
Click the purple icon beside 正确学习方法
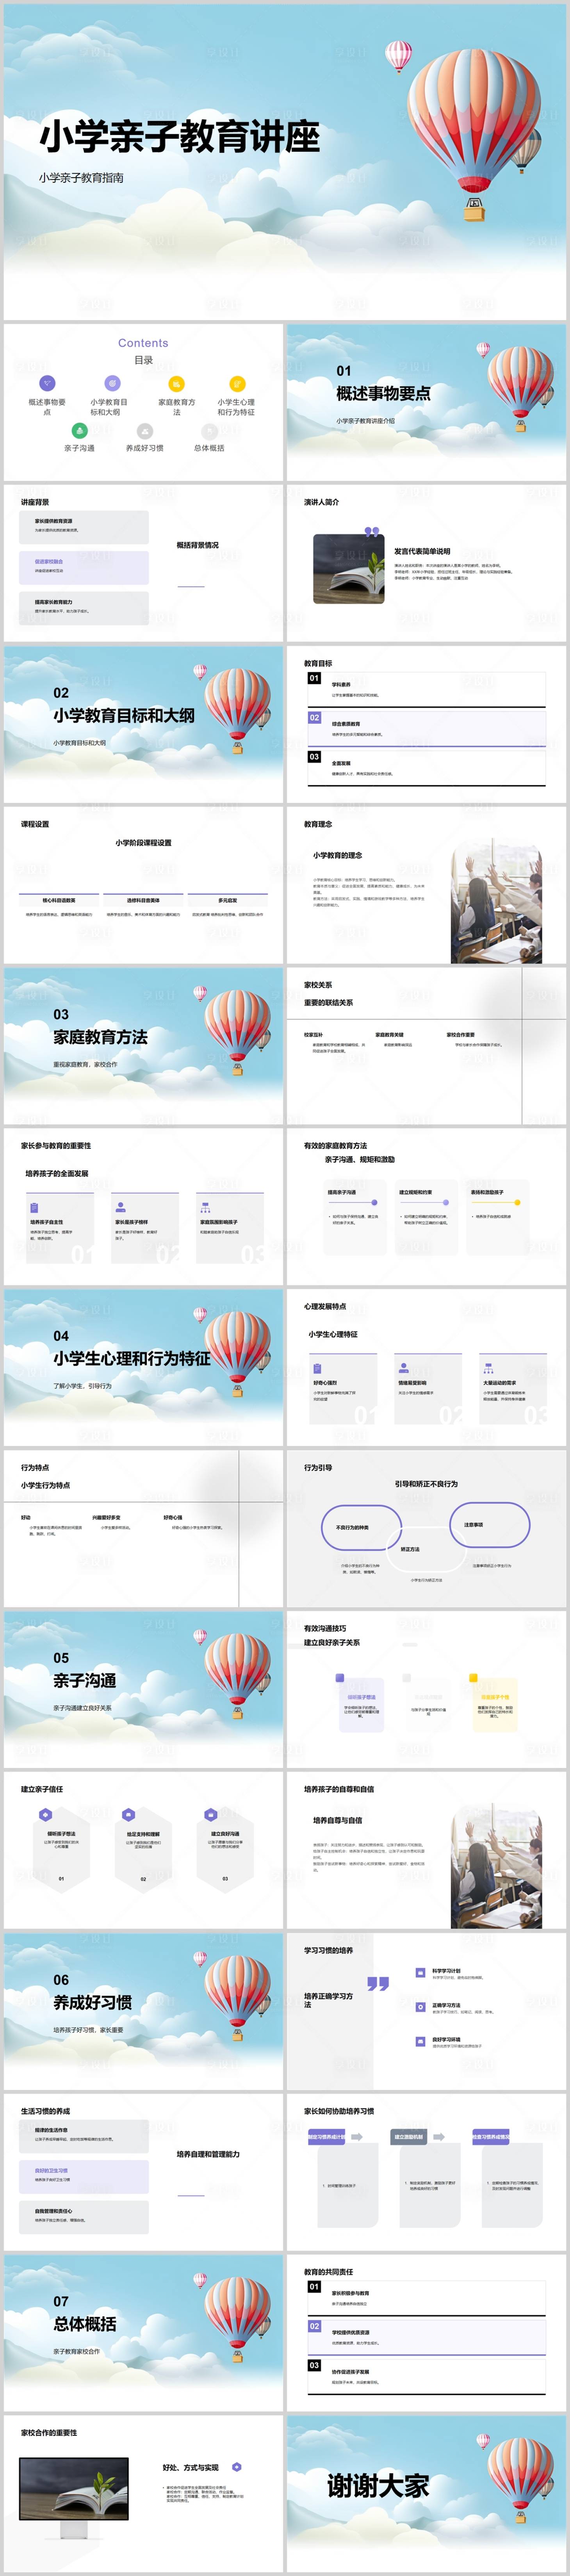pos(420,2007)
